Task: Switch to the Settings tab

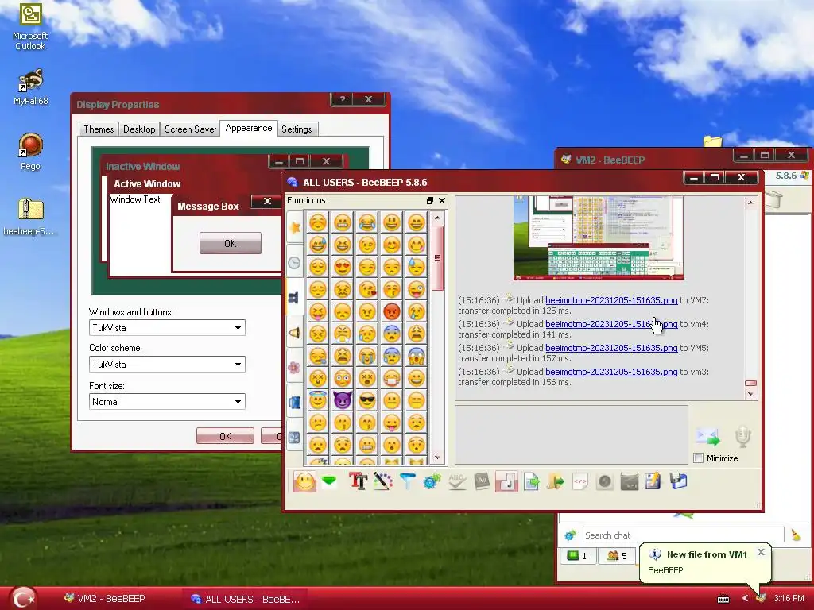Action: [297, 129]
